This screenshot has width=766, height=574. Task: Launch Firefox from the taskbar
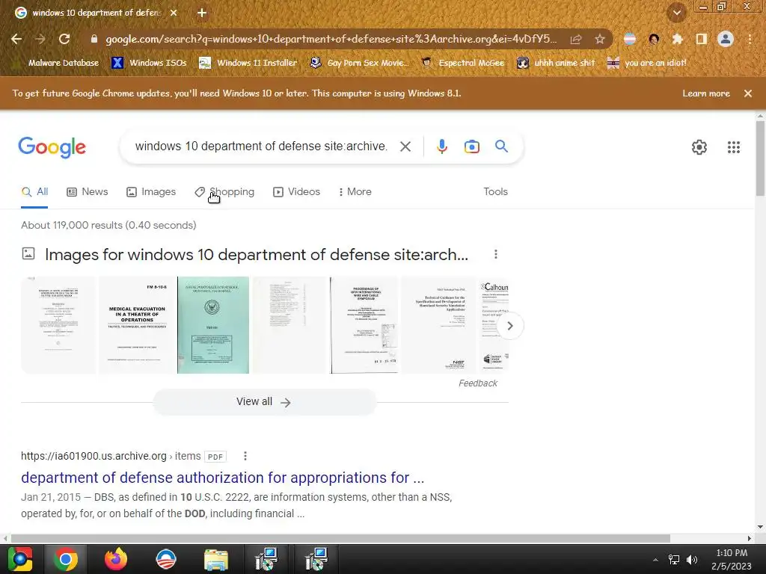[x=116, y=559]
